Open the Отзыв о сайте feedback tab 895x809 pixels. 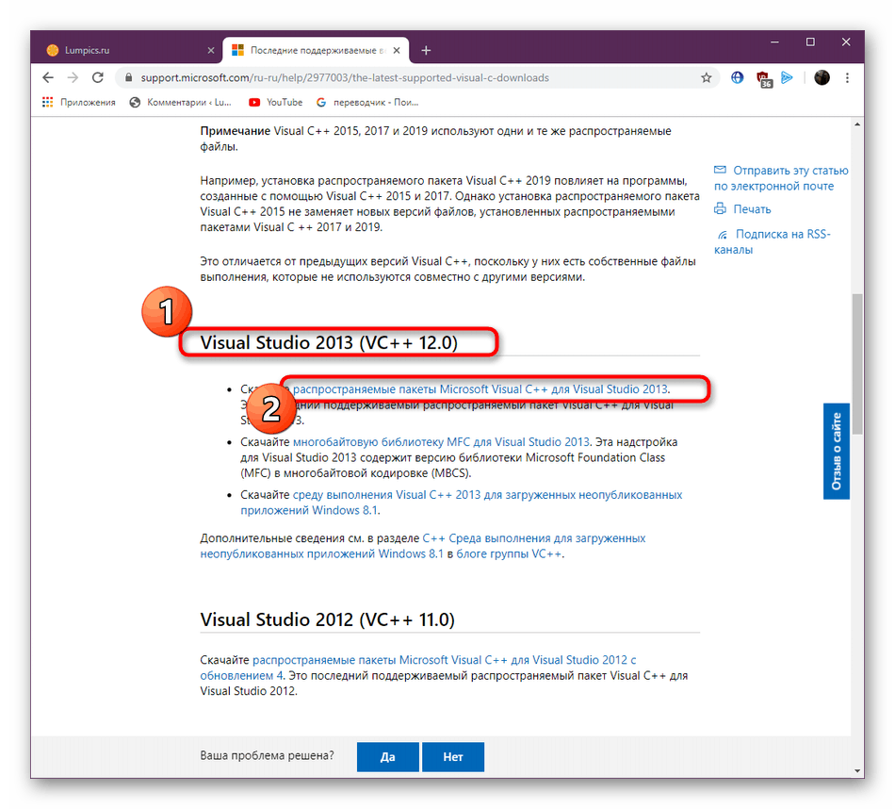tap(837, 451)
